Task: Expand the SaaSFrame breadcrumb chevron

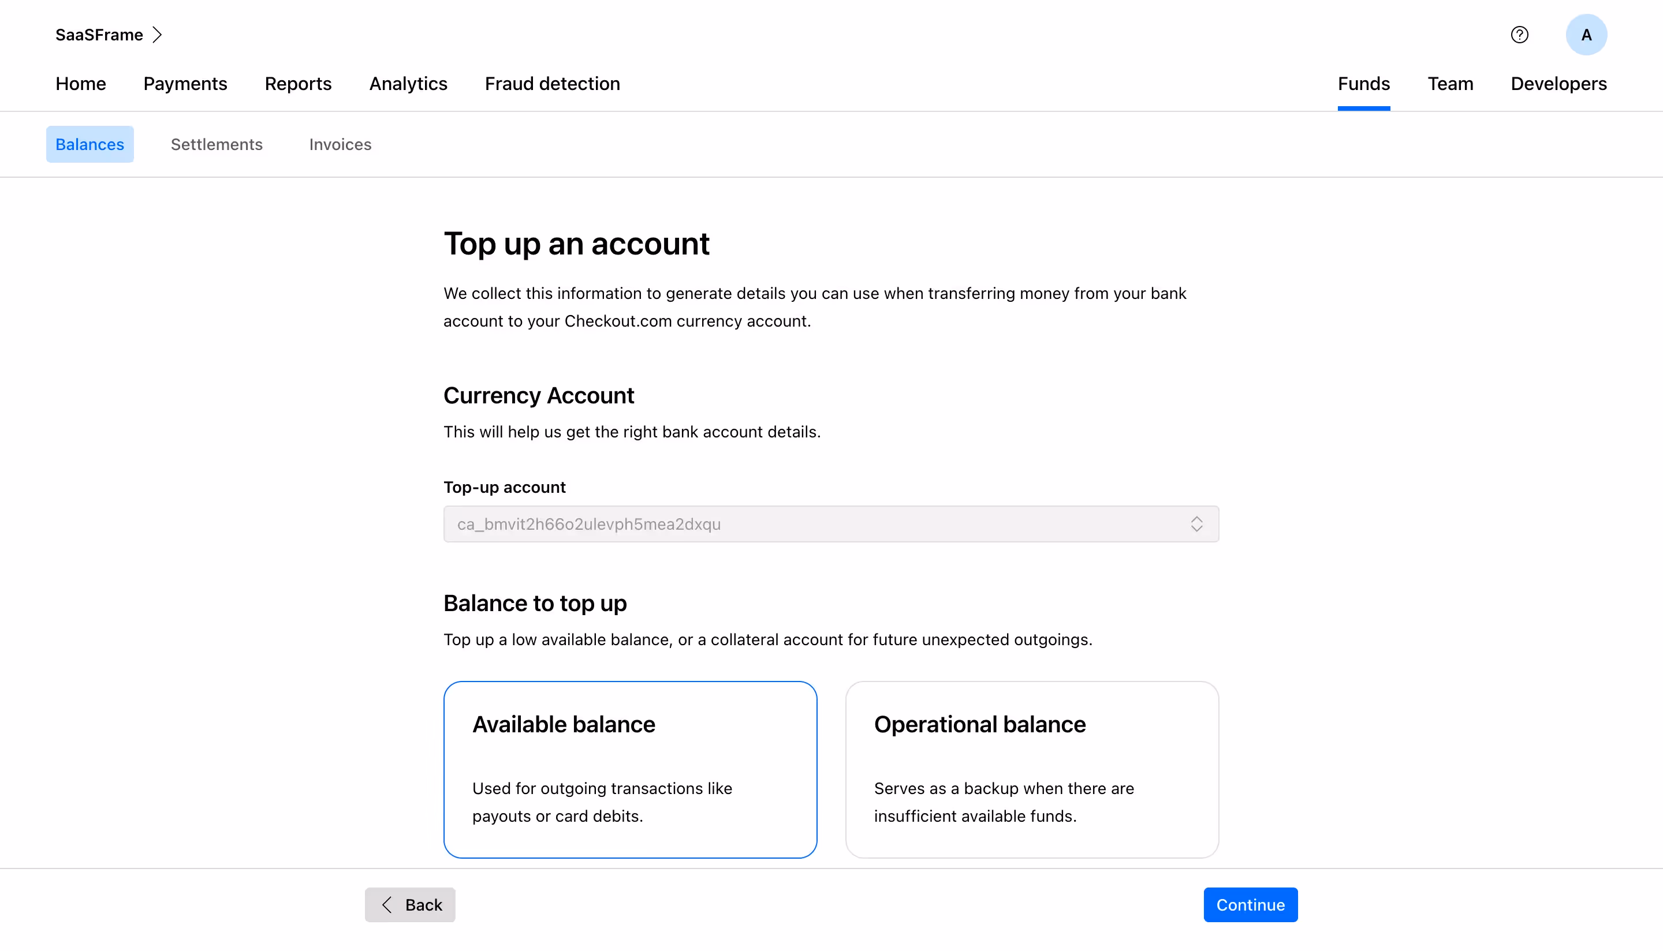Action: [x=158, y=34]
